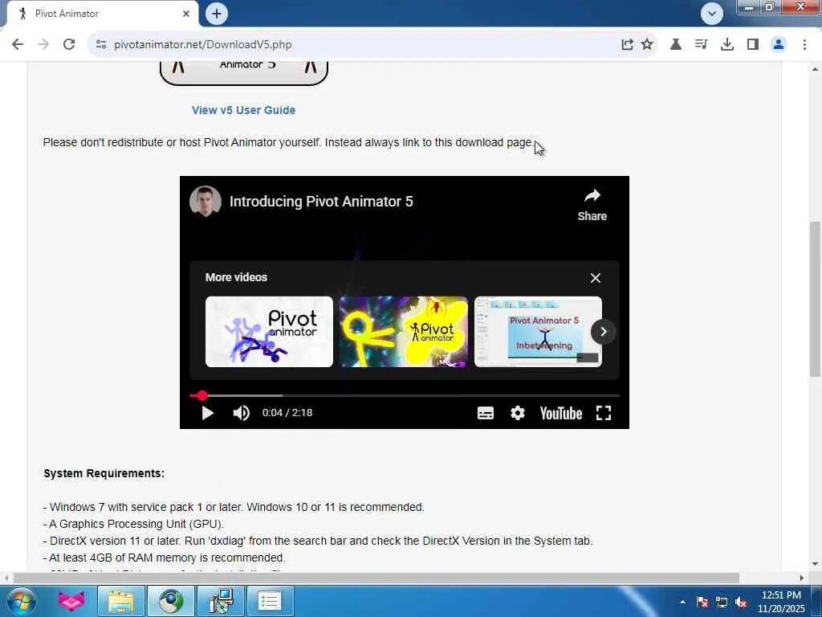The width and height of the screenshot is (822, 617).
Task: Open the downloads icon in Chrome toolbar
Action: click(726, 45)
